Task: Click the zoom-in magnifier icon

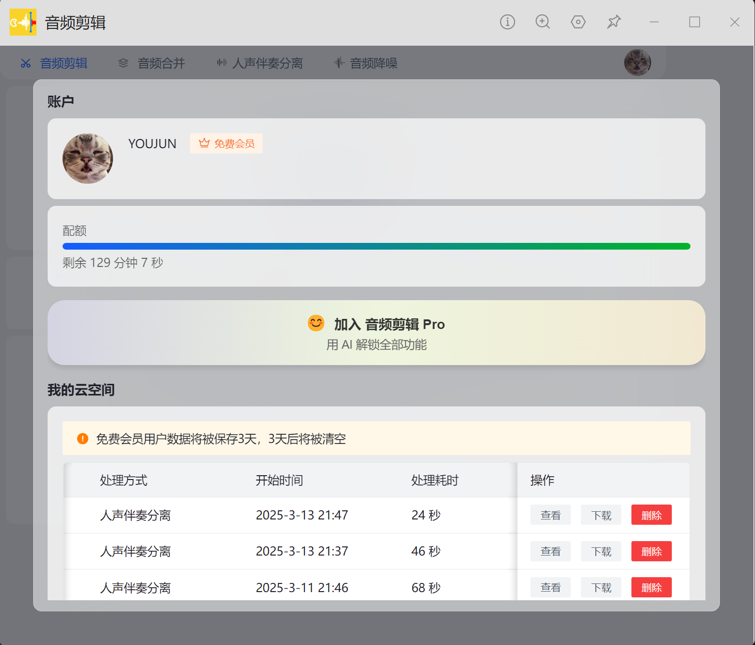Action: 543,22
